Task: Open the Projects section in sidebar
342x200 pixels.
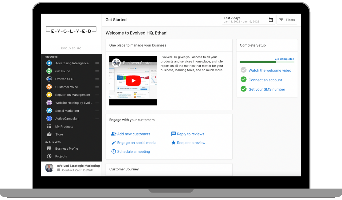Action: (61, 156)
